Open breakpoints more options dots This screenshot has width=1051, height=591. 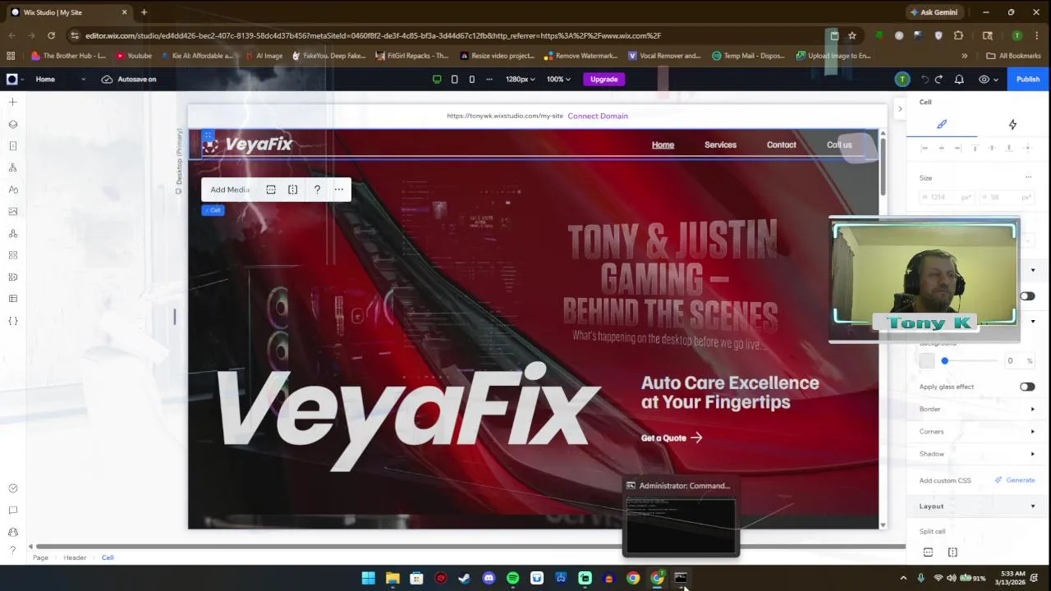click(489, 79)
